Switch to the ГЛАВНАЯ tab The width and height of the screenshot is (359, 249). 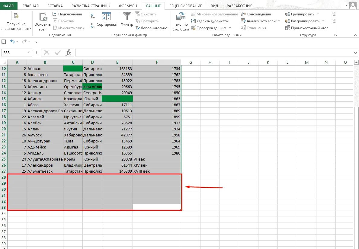(30, 6)
